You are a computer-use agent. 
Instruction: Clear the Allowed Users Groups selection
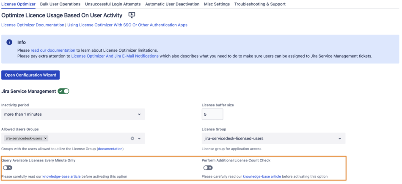[x=132, y=138]
